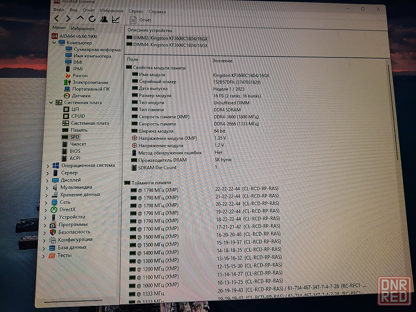Refresh the page with the Refresh icon
The height and width of the screenshot is (312, 416).
coord(92,19)
